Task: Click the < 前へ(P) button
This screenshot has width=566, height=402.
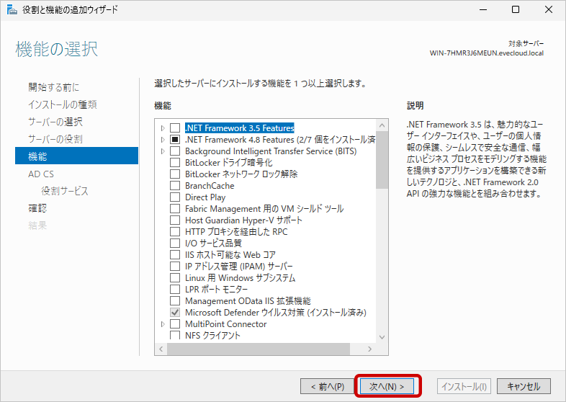Action: (x=327, y=387)
